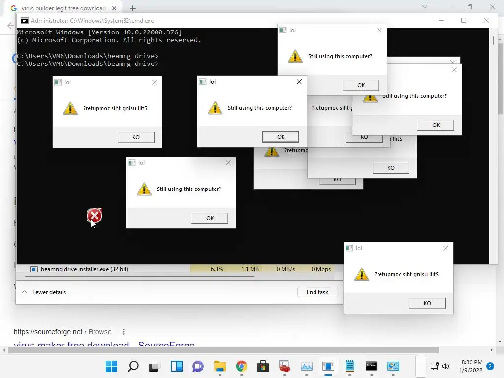Click the active lol program icon on the taskbar
The width and height of the screenshot is (504, 378).
point(328,366)
